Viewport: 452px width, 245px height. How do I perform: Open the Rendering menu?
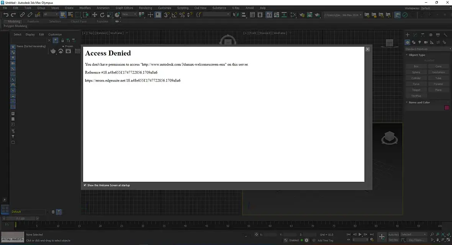pyautogui.click(x=145, y=8)
